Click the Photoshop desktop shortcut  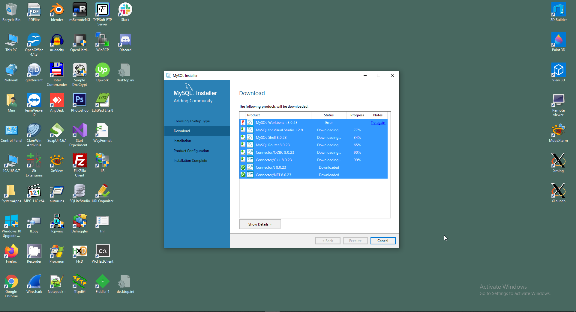pos(80,103)
